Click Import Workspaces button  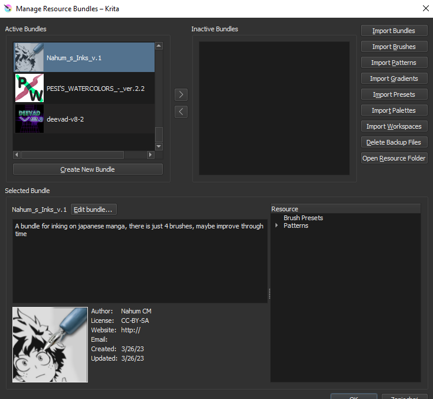394,126
